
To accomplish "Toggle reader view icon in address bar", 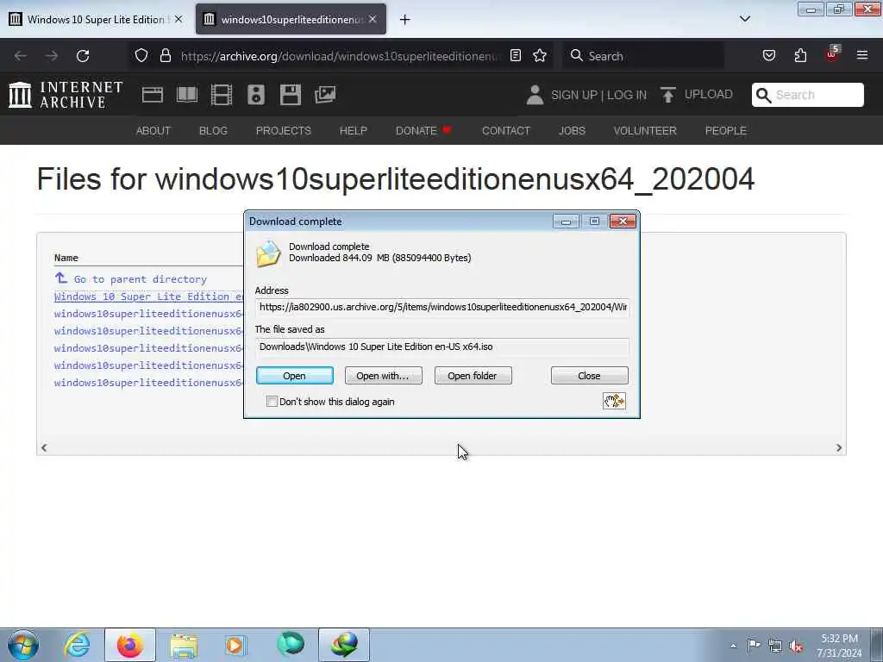I will click(516, 55).
